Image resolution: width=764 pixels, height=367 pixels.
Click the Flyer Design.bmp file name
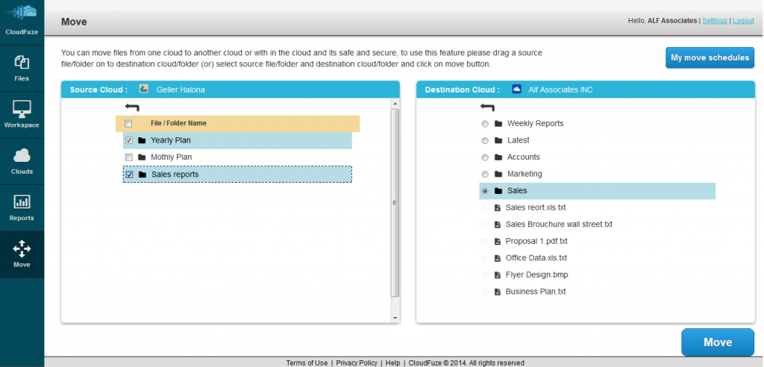537,275
